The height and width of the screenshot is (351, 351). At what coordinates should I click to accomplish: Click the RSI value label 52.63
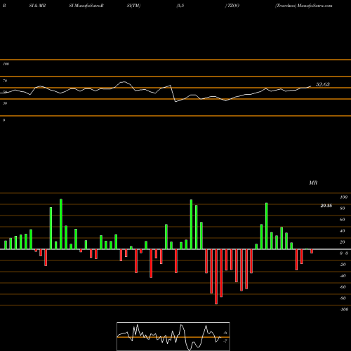[x=323, y=84]
